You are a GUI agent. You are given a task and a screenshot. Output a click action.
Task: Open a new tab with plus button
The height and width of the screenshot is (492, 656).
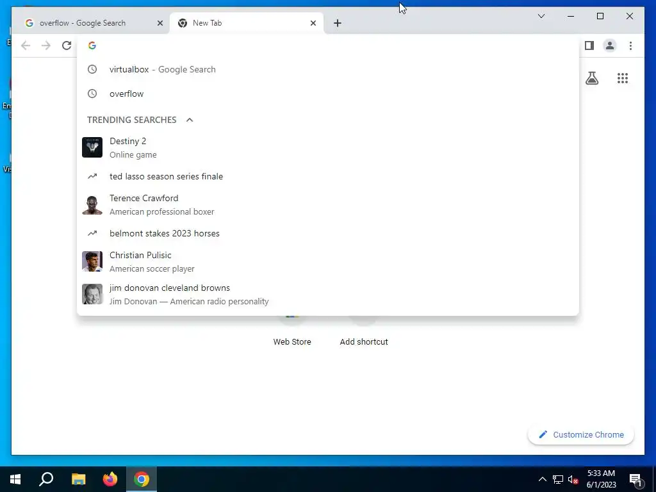tap(338, 23)
